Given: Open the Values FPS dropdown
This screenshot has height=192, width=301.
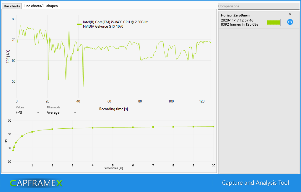Looking at the screenshot, I should click(x=27, y=112).
